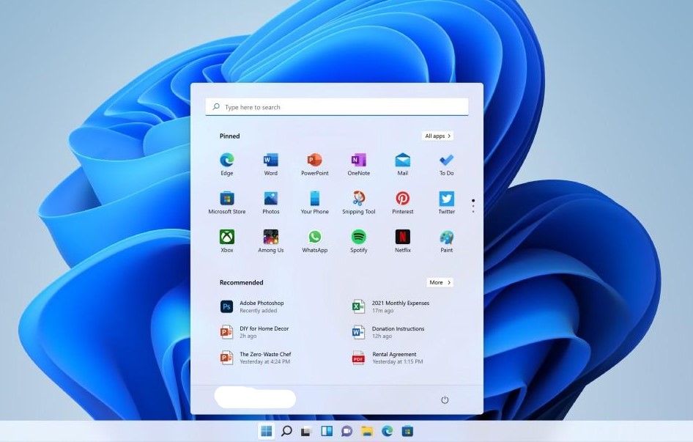Open Task View from the taskbar
This screenshot has width=693, height=442.
tap(306, 431)
